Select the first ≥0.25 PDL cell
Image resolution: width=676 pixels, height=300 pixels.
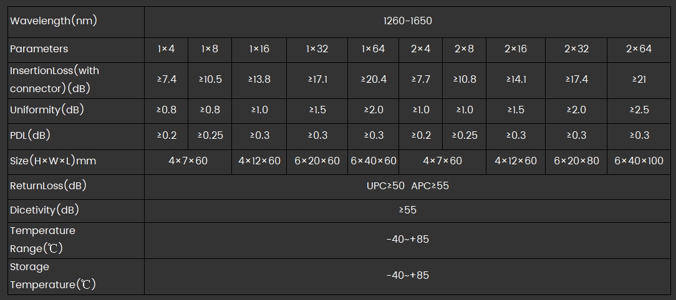tap(210, 135)
